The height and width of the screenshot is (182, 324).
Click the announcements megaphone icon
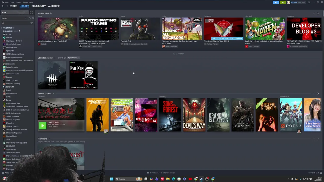[x=276, y=2]
